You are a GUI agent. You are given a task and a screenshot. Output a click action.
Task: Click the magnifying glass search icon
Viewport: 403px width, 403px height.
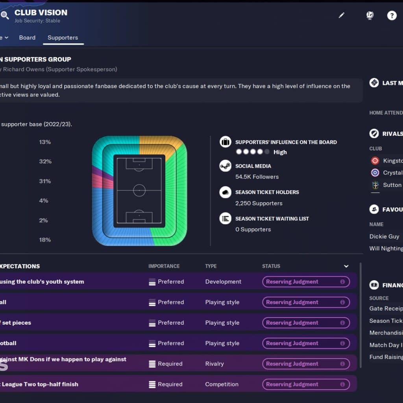click(x=5, y=15)
